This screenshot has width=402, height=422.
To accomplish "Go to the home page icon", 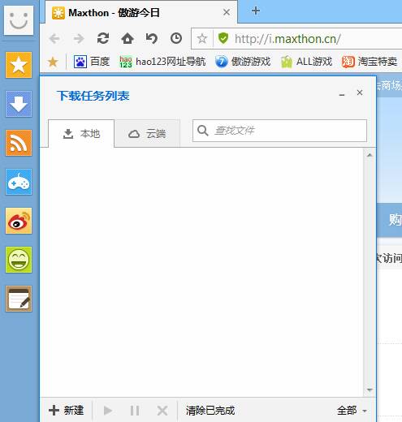I will 128,38.
